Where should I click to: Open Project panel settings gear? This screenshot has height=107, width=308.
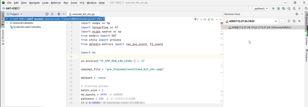pyautogui.click(x=59, y=14)
